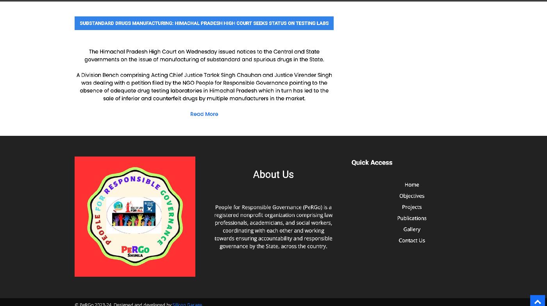Image resolution: width=547 pixels, height=306 pixels.
Task: Click the Division Bench paragraph text
Action: coord(204,87)
